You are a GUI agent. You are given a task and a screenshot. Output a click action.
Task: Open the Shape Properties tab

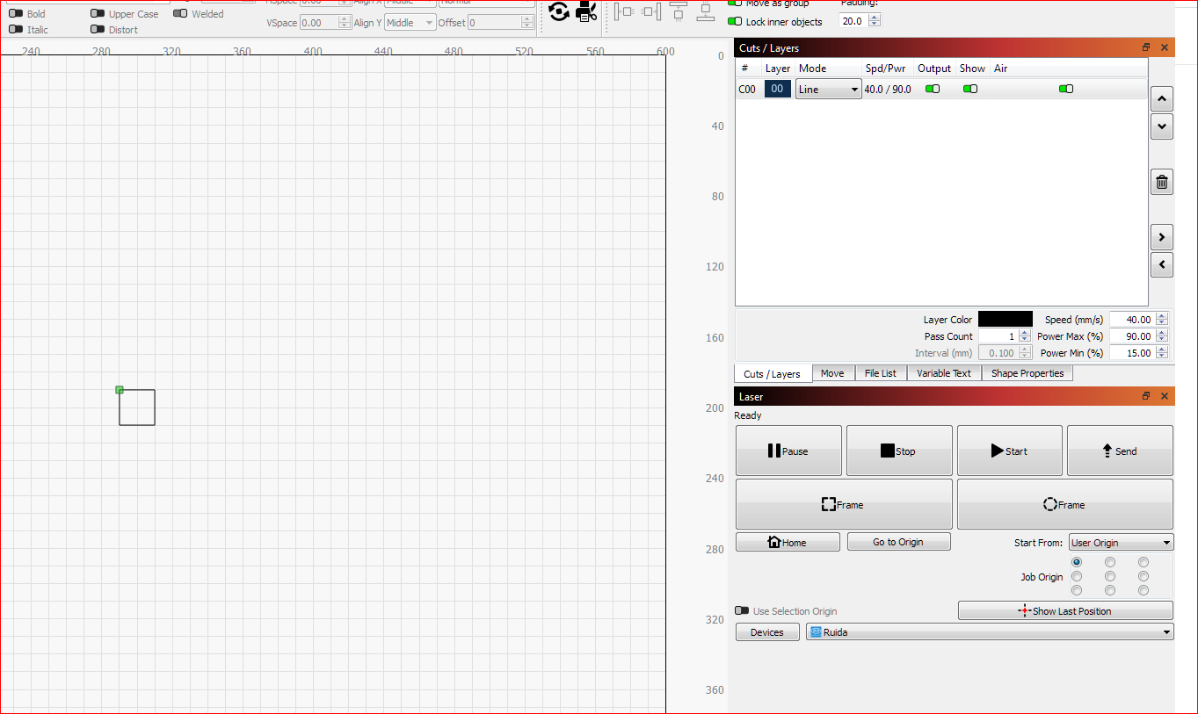[x=1027, y=373]
